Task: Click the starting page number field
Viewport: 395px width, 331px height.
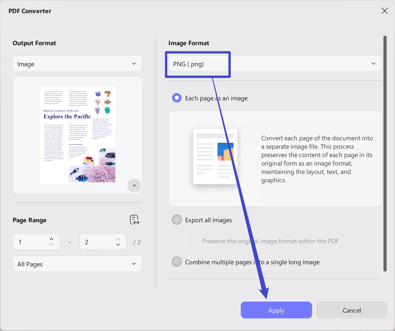Action: (x=31, y=242)
